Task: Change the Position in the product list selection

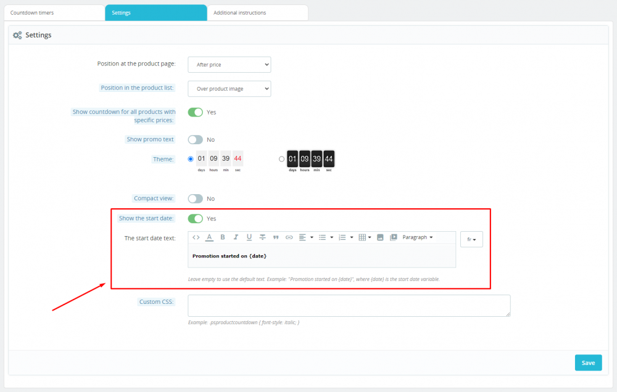Action: [x=229, y=88]
